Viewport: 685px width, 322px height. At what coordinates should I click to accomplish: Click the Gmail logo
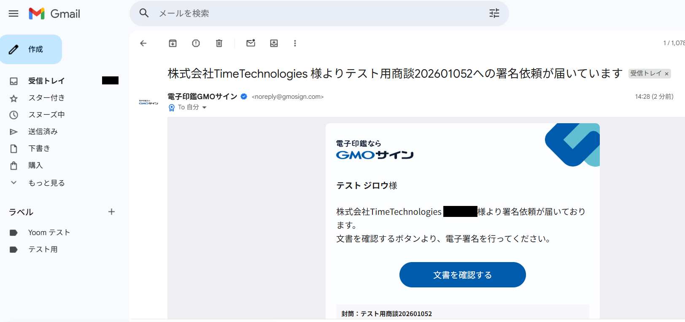coord(54,14)
